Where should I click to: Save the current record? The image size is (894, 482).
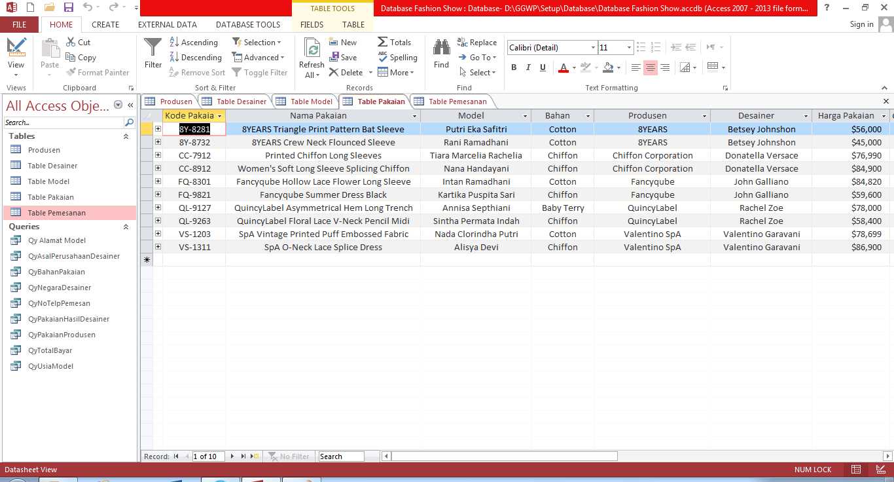(343, 58)
